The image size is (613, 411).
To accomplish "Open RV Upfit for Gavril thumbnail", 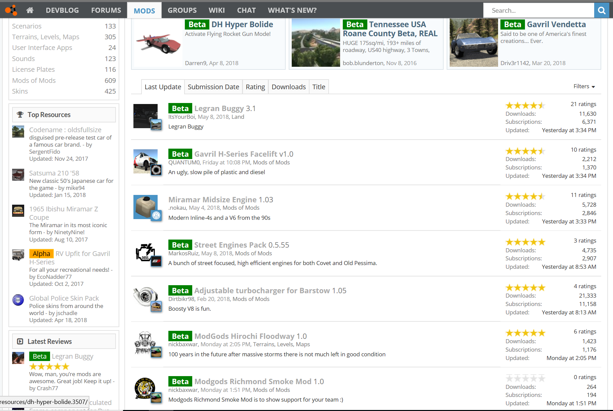I will 18,255.
